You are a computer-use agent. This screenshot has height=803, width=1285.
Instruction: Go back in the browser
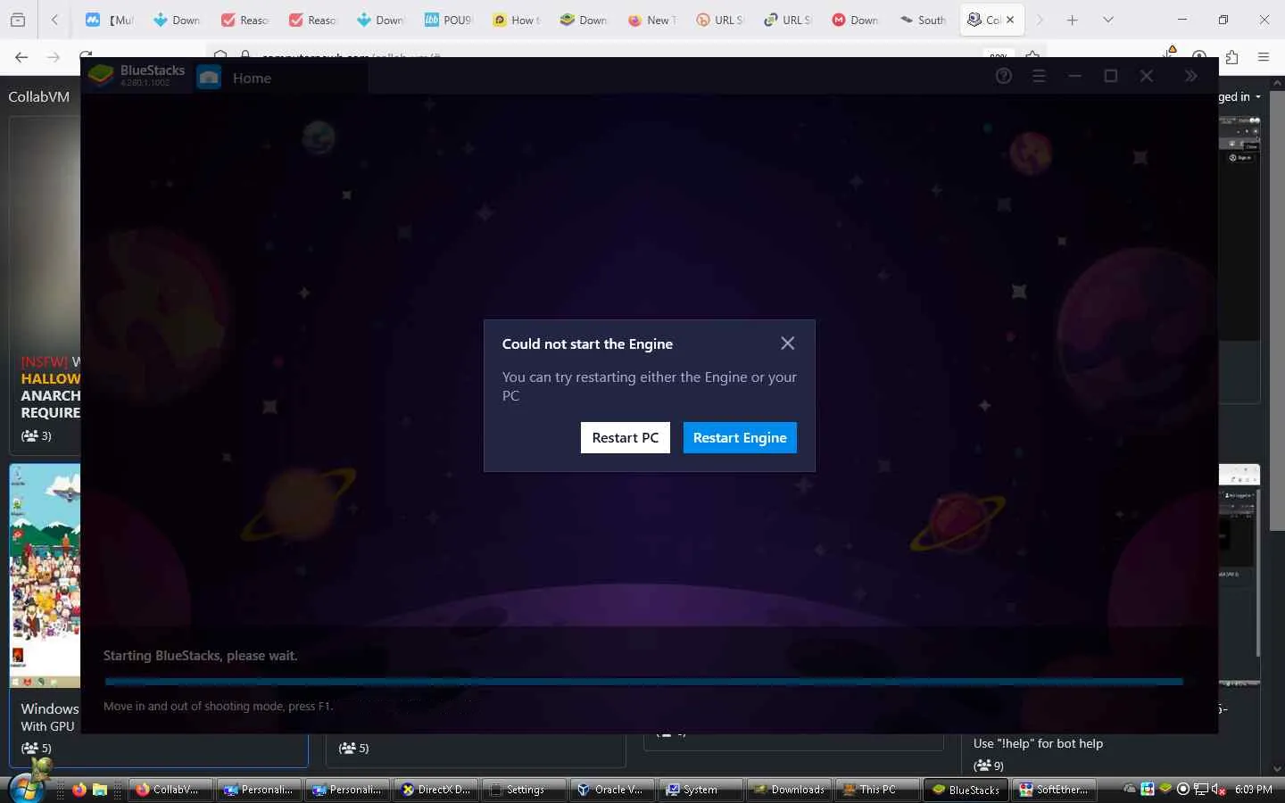[x=21, y=57]
